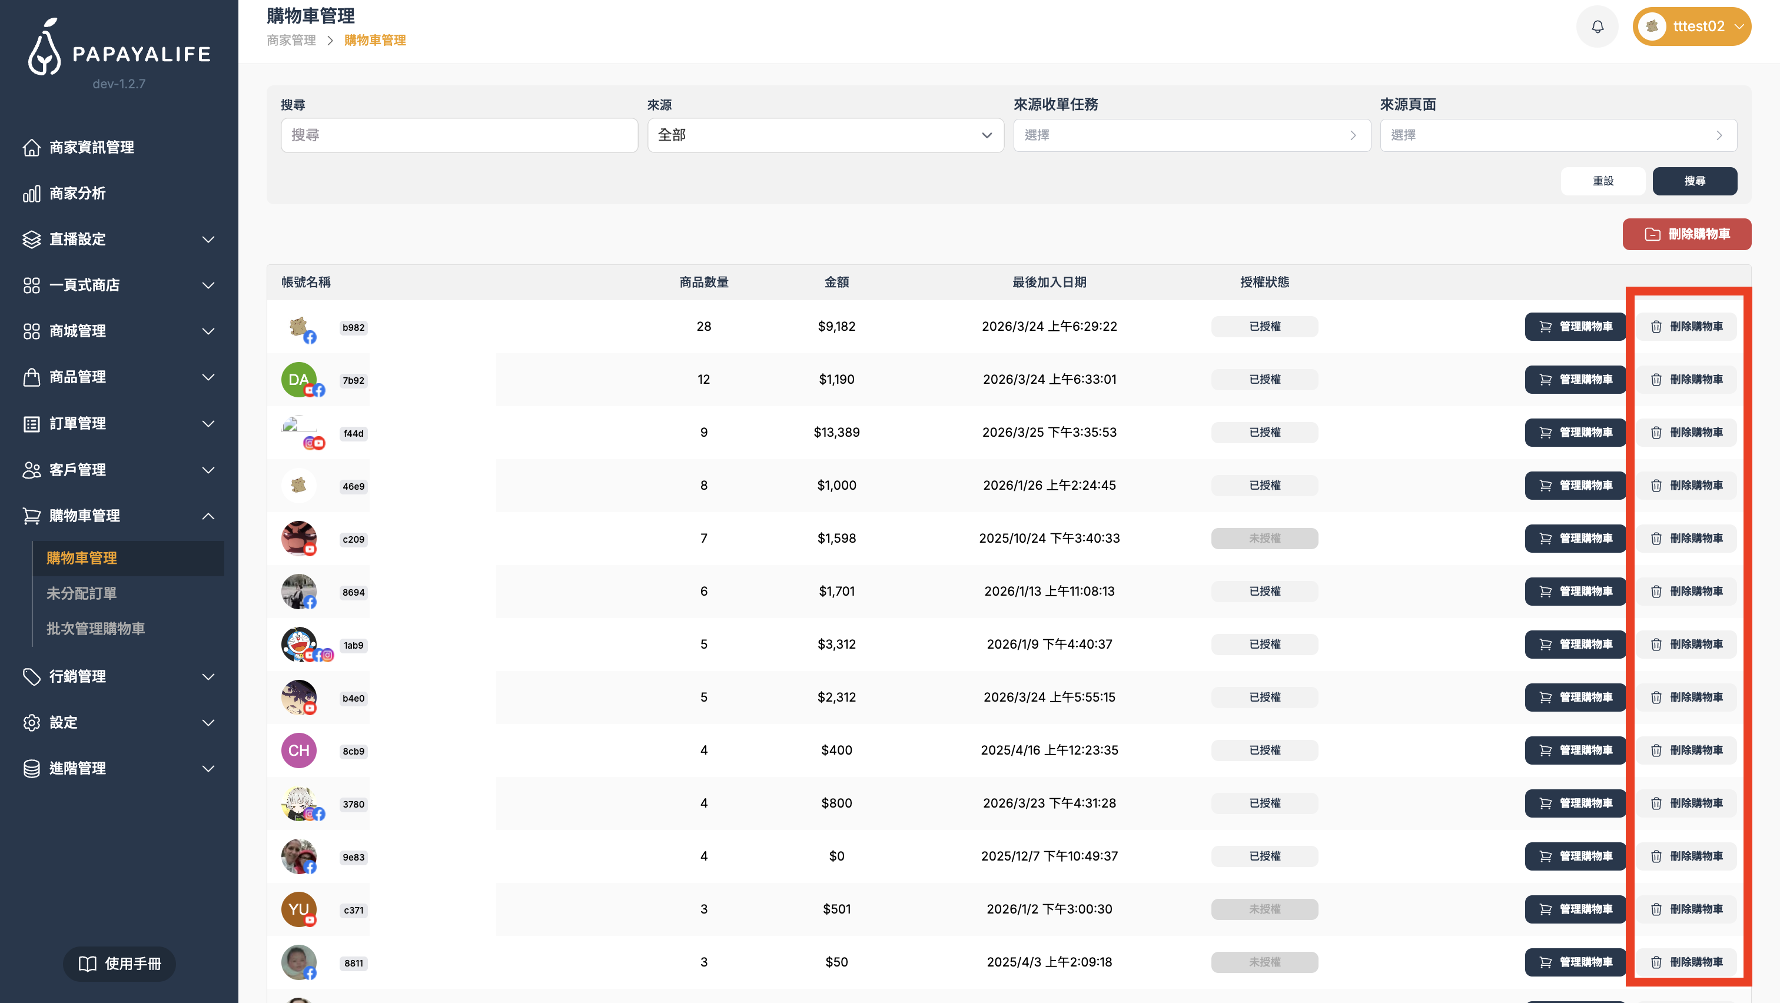Viewport: 1780px width, 1003px height.
Task: Select 批次管理購物車 submenu item
Action: pos(95,629)
